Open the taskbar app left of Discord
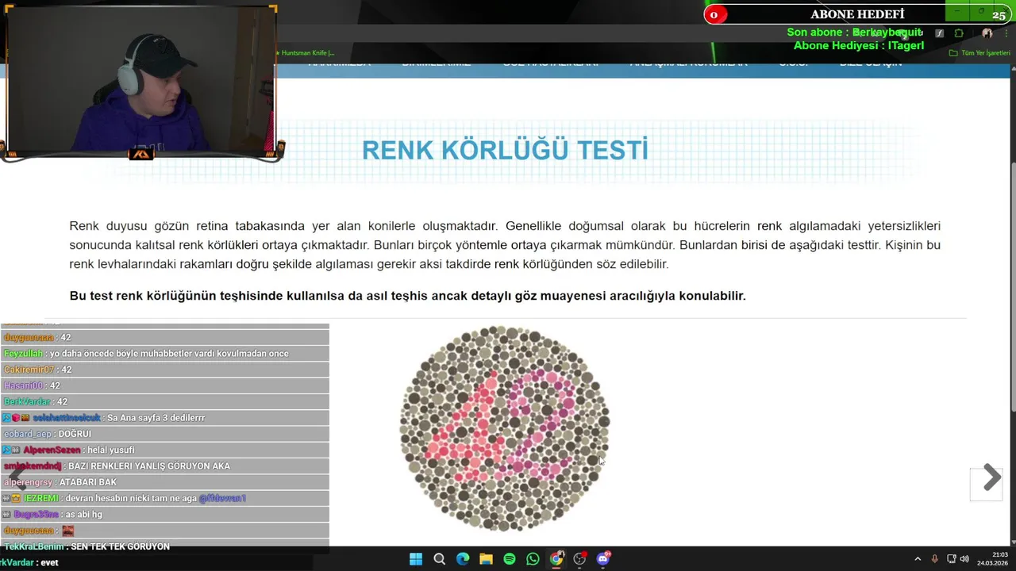Screen dimensions: 1016x571 pos(579,559)
